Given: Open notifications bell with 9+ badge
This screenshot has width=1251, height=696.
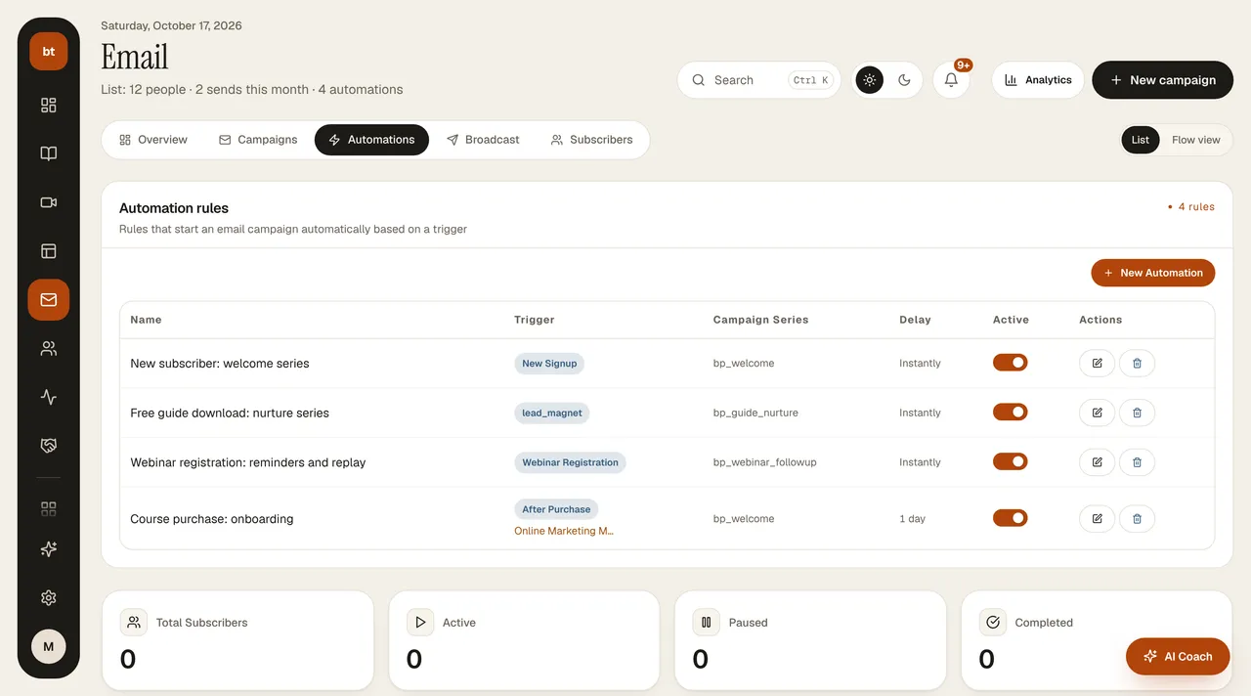Looking at the screenshot, I should (951, 80).
